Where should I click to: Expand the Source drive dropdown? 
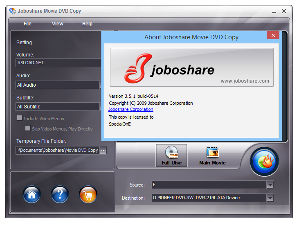(270, 185)
